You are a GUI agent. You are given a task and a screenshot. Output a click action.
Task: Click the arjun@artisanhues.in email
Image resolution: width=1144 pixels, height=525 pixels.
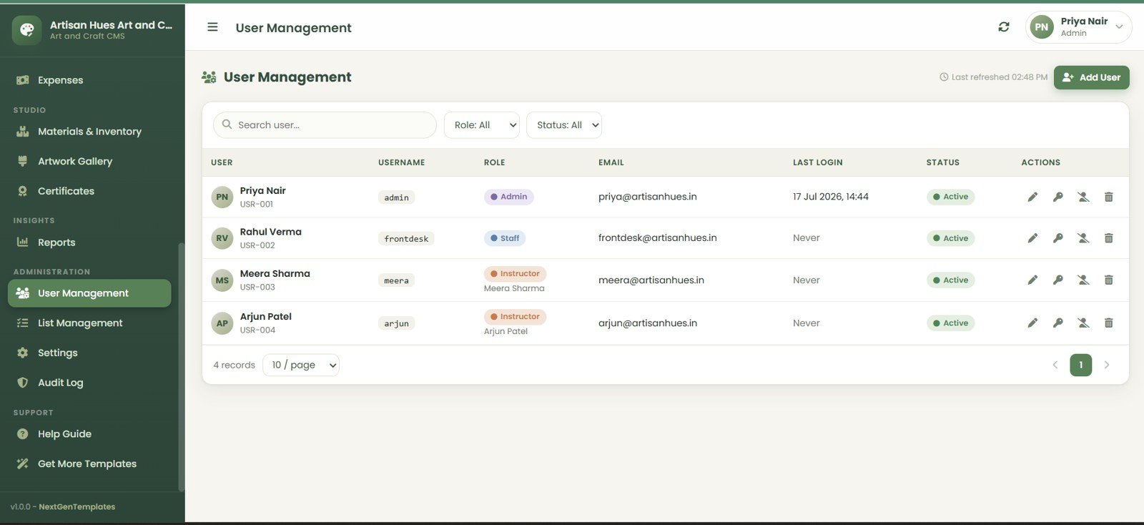(x=648, y=323)
